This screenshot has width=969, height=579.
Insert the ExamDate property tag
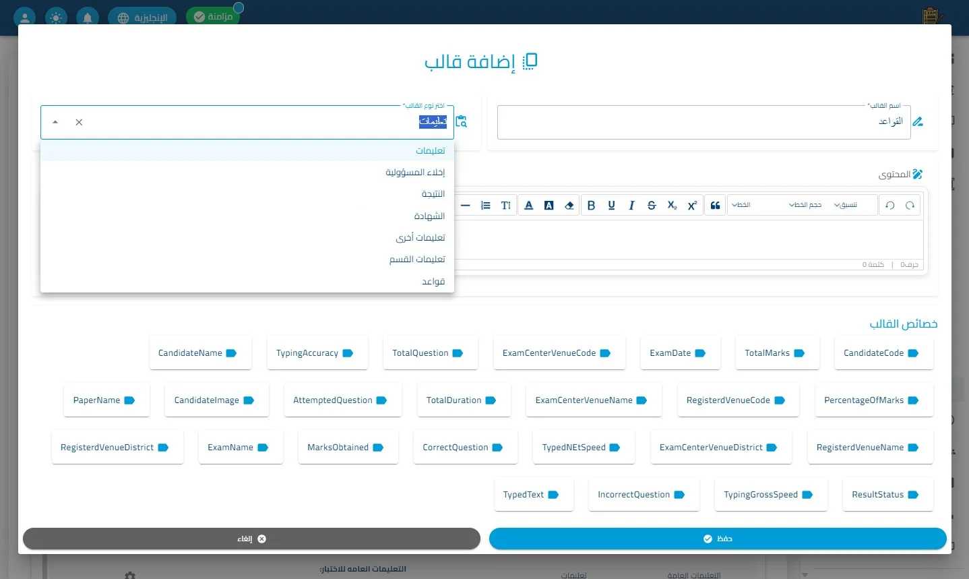coord(680,353)
